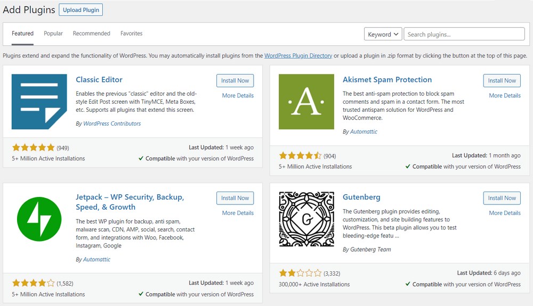Open Automattic author link under Jetpack

(x=96, y=259)
